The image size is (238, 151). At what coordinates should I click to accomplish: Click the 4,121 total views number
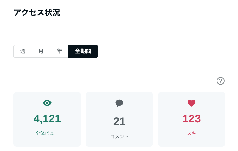point(47,119)
